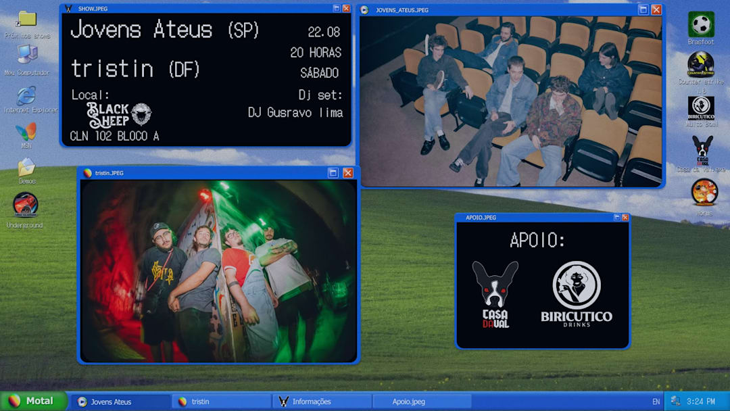Screen dimensions: 730x411
Task: Switch to tristin taskbar item
Action: 221,402
